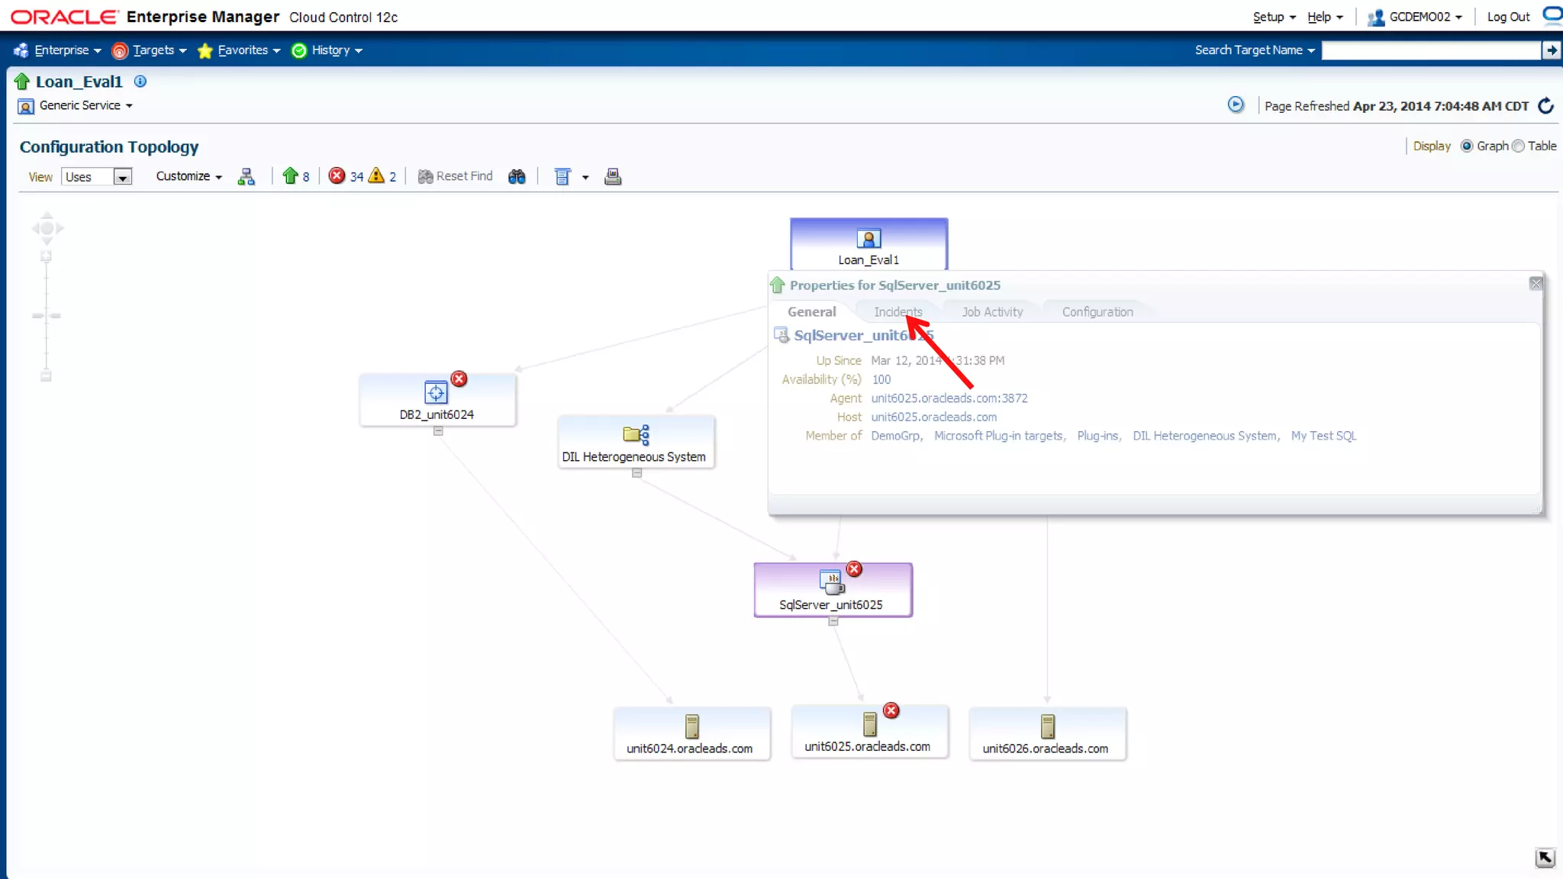Click the auto-refresh play icon
The width and height of the screenshot is (1563, 879).
pyautogui.click(x=1236, y=105)
